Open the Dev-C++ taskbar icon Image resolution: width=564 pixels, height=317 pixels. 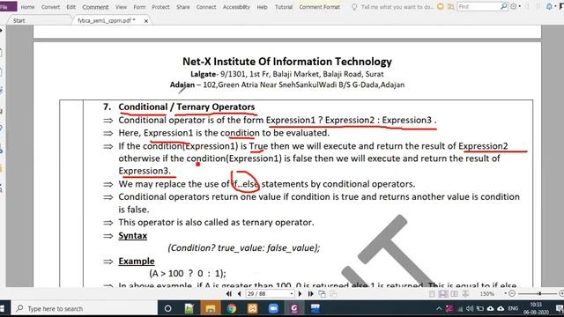point(315,308)
